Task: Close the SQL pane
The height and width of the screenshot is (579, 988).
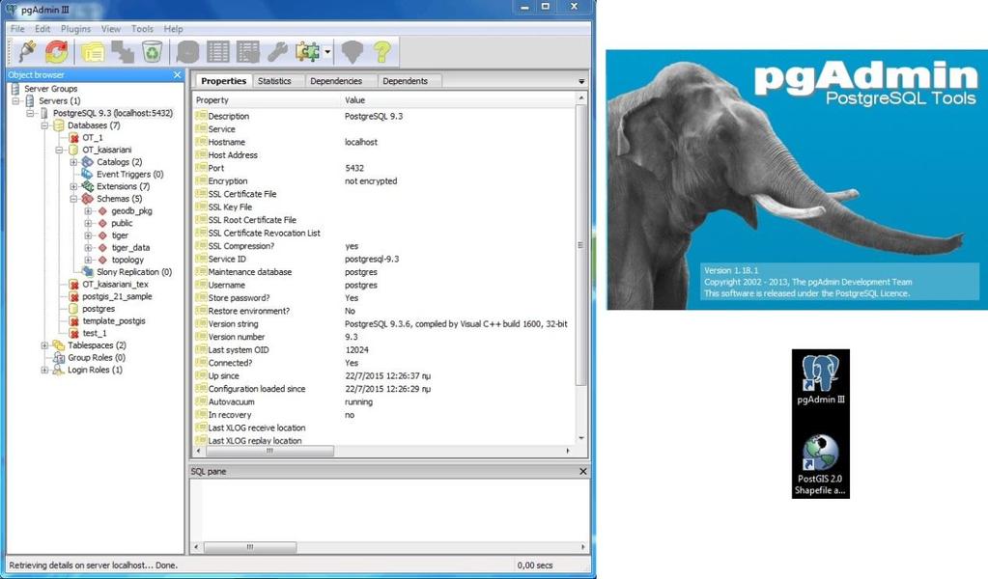Action: point(582,471)
